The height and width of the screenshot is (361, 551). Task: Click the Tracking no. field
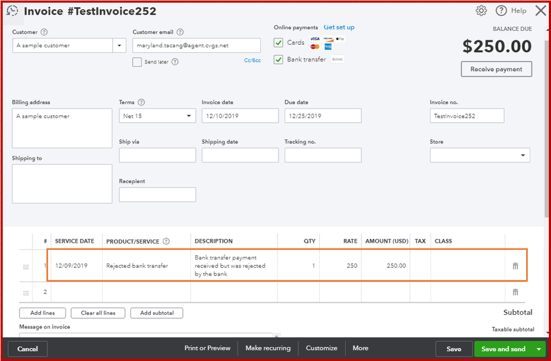tap(323, 155)
